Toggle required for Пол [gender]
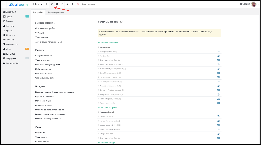 coord(218,56)
